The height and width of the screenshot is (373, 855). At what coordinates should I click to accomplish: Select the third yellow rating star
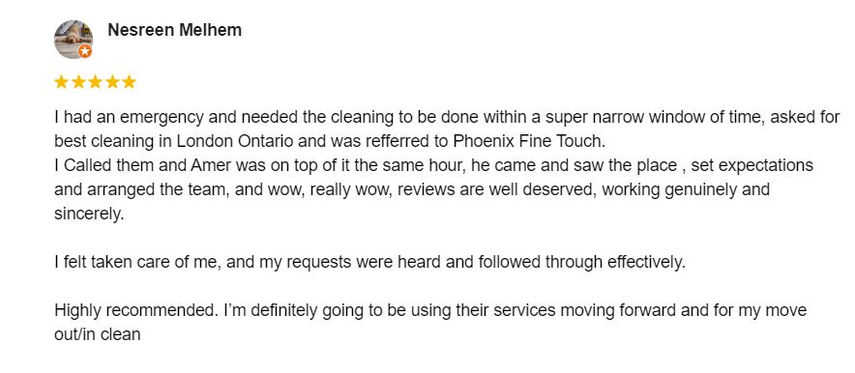[96, 82]
